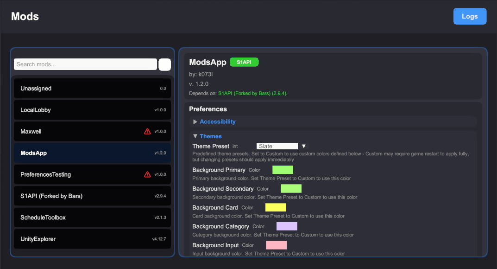Open the Theme Preset dropdown
The image size is (497, 269).
tap(277, 146)
